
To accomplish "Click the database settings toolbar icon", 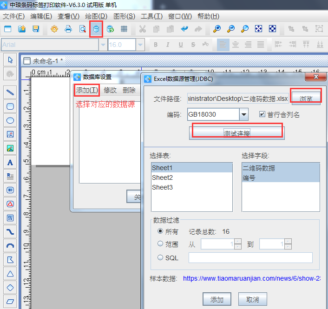I will pos(96,29).
